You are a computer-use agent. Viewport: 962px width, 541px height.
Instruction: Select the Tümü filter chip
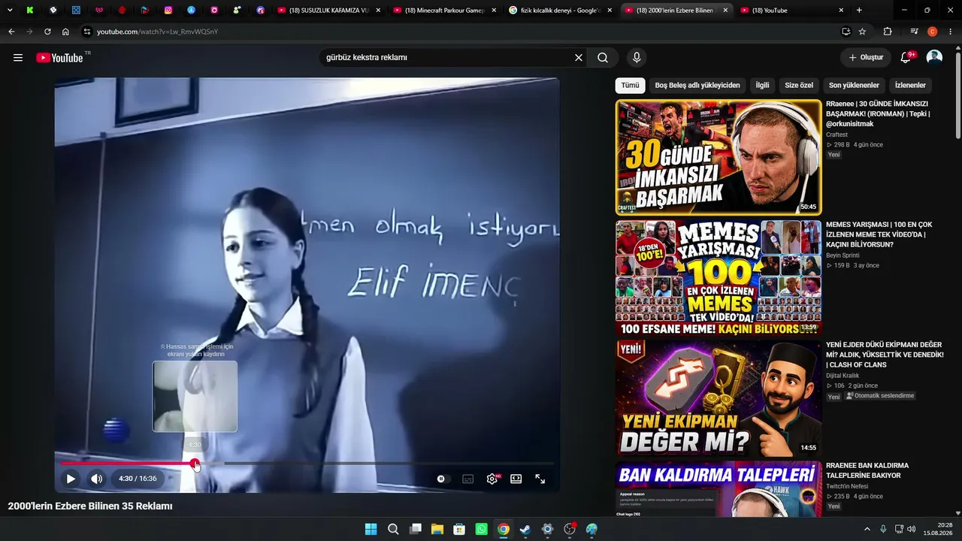click(630, 86)
